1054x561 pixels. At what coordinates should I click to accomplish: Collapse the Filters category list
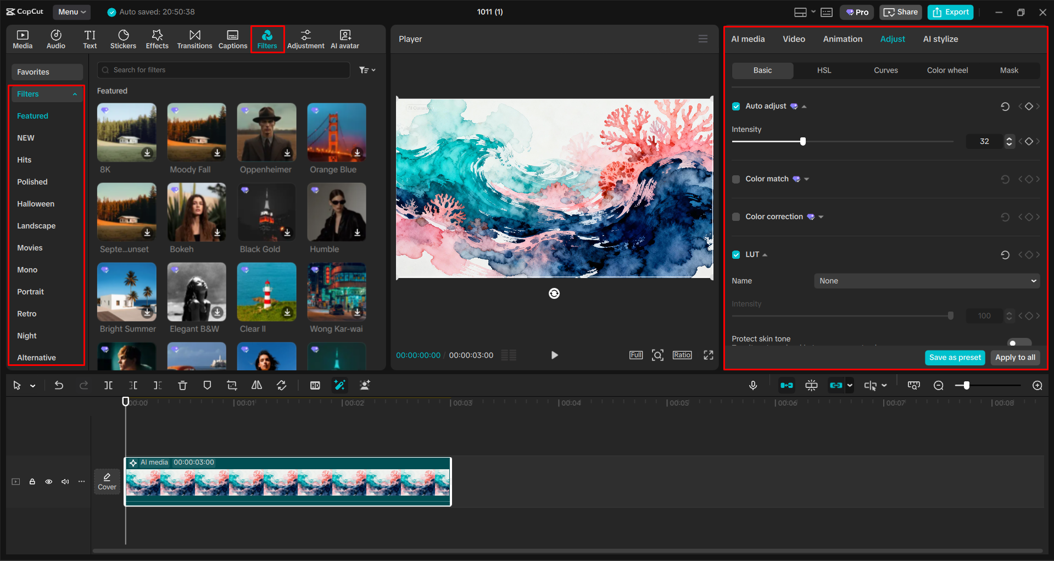(x=75, y=94)
